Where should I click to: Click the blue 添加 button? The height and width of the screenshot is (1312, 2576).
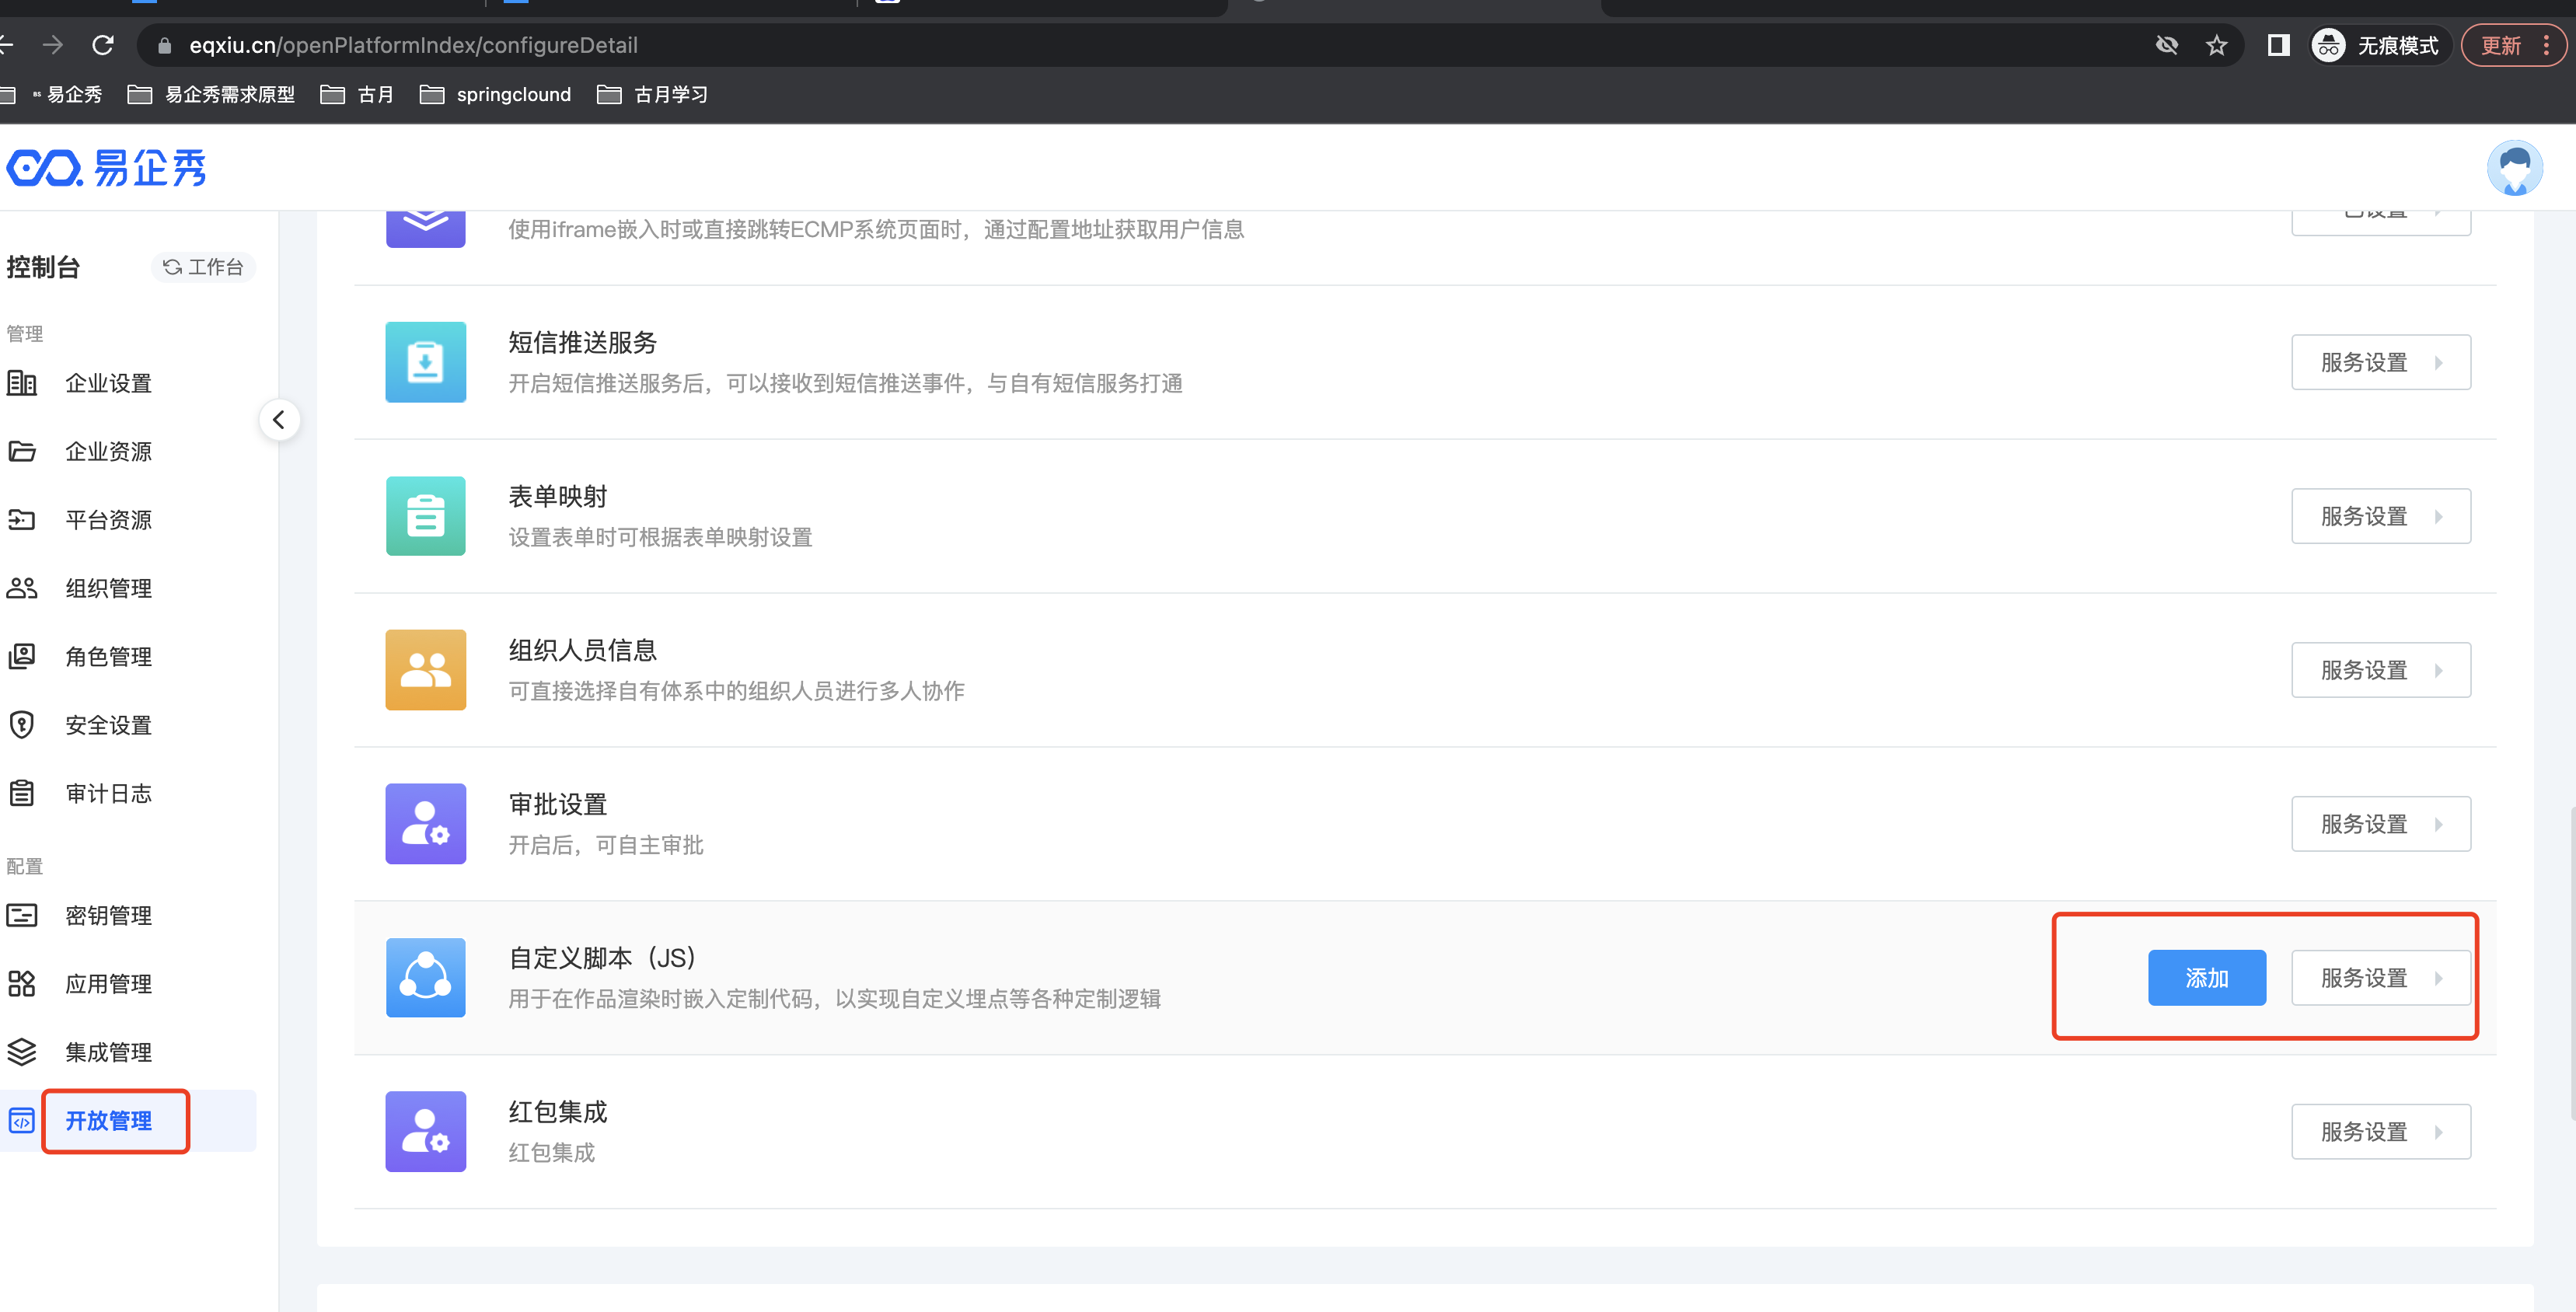point(2206,977)
